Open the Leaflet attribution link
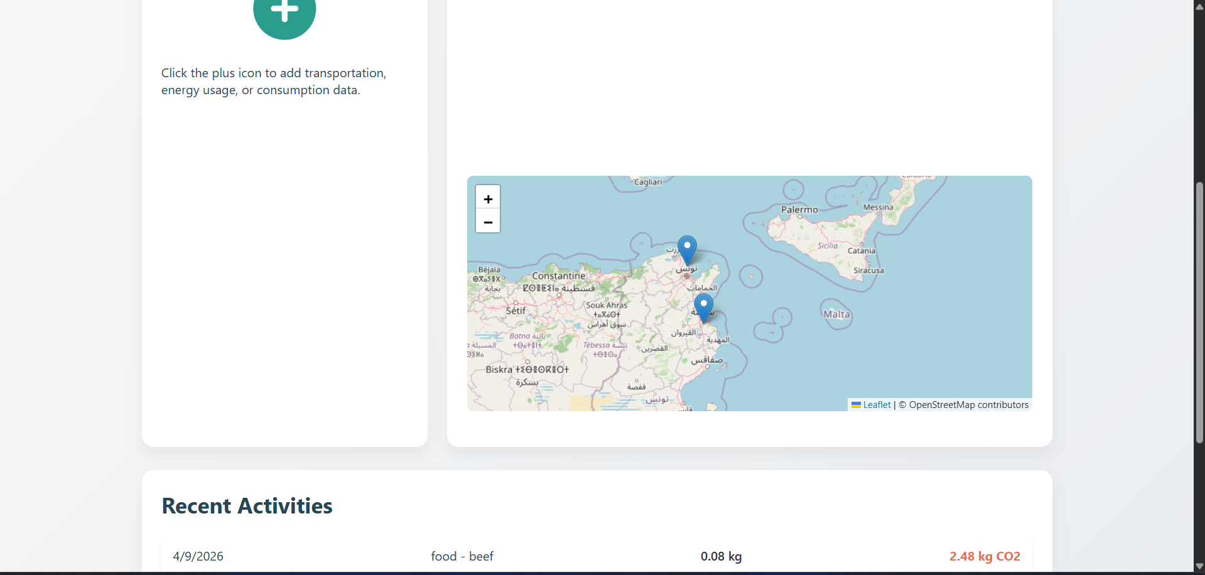This screenshot has height=575, width=1205. pos(876,404)
